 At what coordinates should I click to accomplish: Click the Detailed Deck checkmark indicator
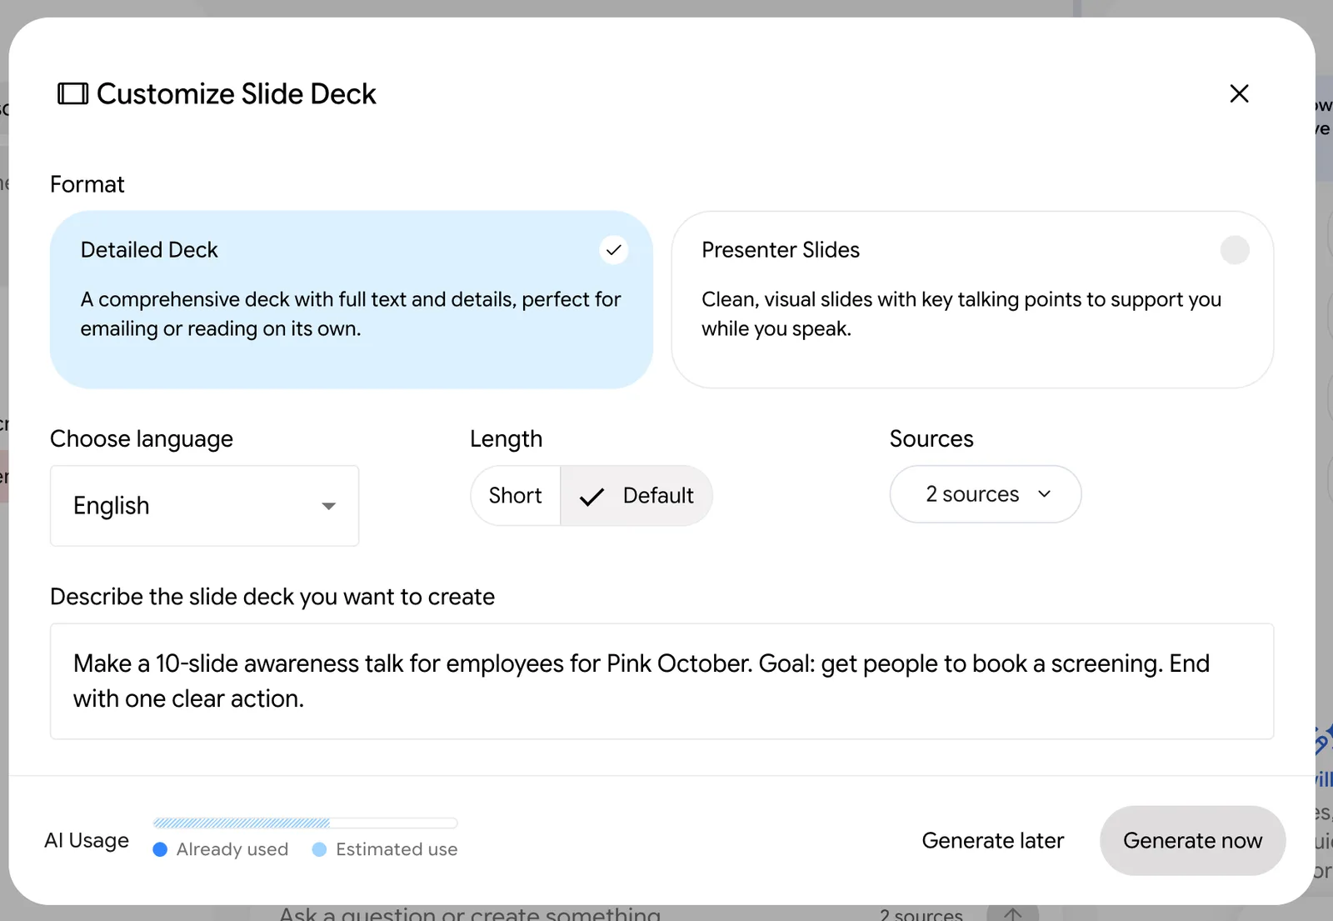tap(614, 250)
